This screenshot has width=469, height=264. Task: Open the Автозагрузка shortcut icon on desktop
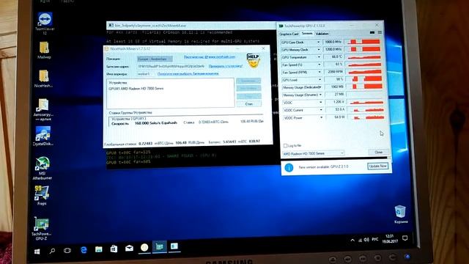[x=43, y=109]
